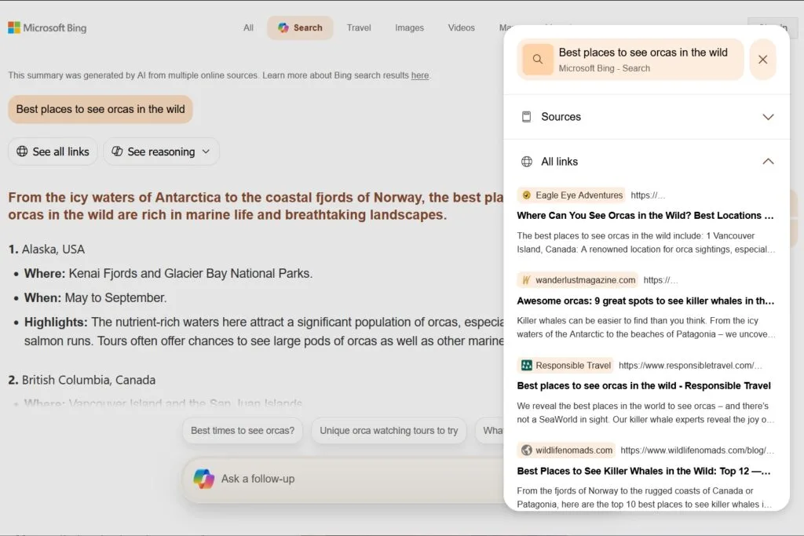Click the wildlifenomads.com/blog URL text
Image resolution: width=804 pixels, height=536 pixels.
pyautogui.click(x=697, y=450)
